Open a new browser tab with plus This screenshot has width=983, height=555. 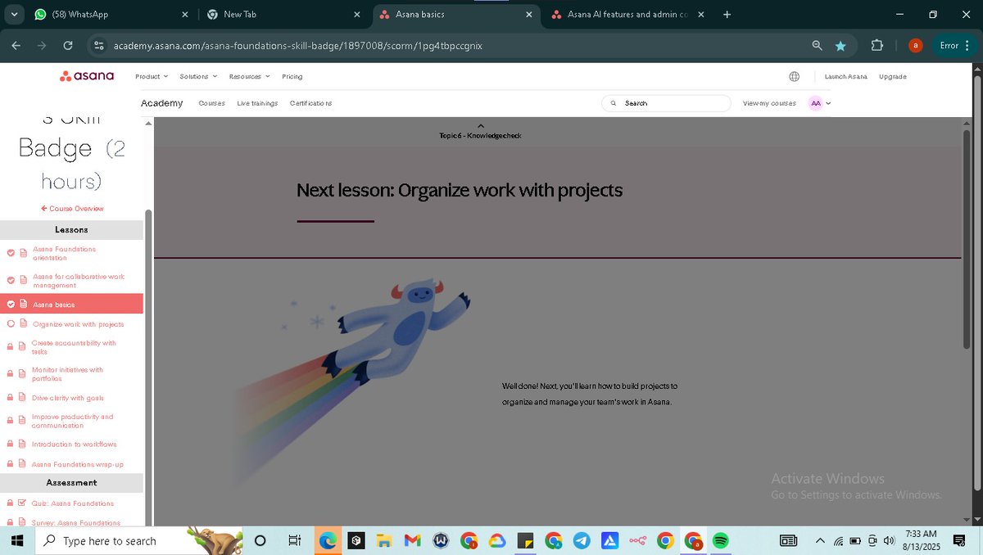pos(727,14)
